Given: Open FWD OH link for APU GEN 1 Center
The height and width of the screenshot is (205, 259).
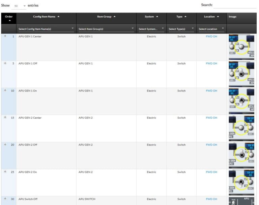Looking at the screenshot, I should [x=211, y=36].
